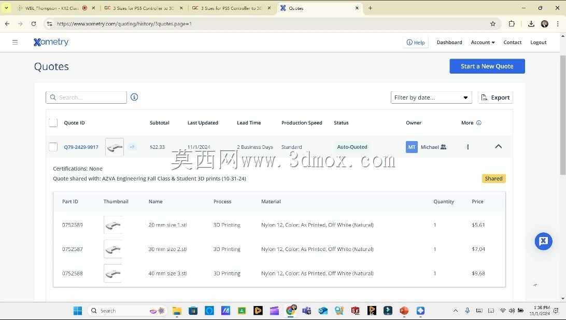Viewport: 566px width, 320px height.
Task: Close the Quotes browser tab
Action: point(357,8)
